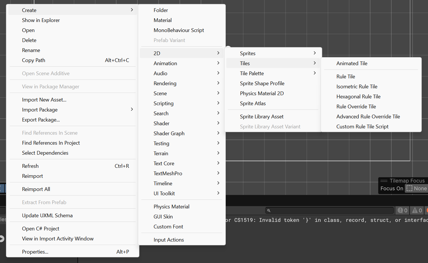Image resolution: width=428 pixels, height=263 pixels.
Task: Click the Tilemap Focus overlay drag handle
Action: click(384, 181)
